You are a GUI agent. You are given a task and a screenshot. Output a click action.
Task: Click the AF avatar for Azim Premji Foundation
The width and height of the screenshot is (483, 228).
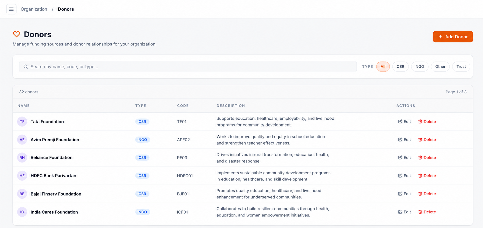[22, 139]
